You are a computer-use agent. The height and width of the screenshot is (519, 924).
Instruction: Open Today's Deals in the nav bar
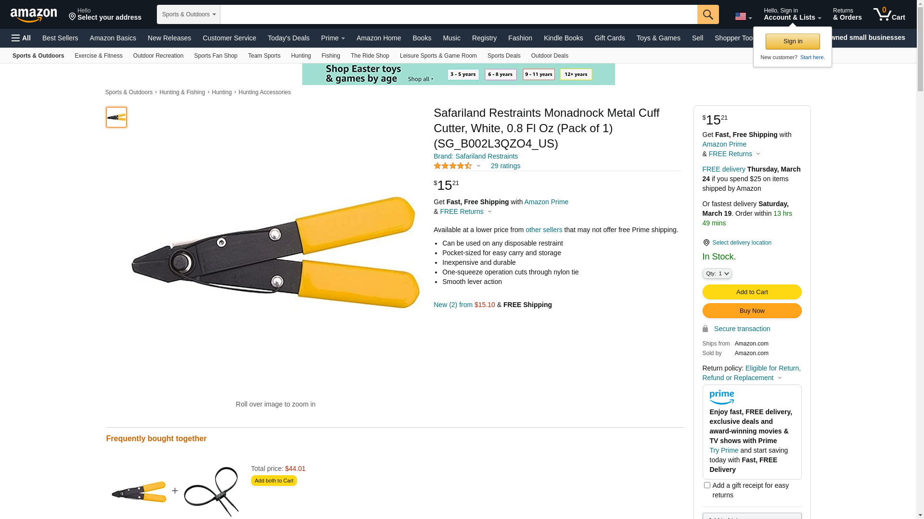click(x=288, y=38)
